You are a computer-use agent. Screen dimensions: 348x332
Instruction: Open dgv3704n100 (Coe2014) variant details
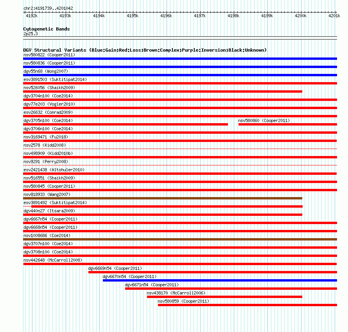tap(48, 96)
